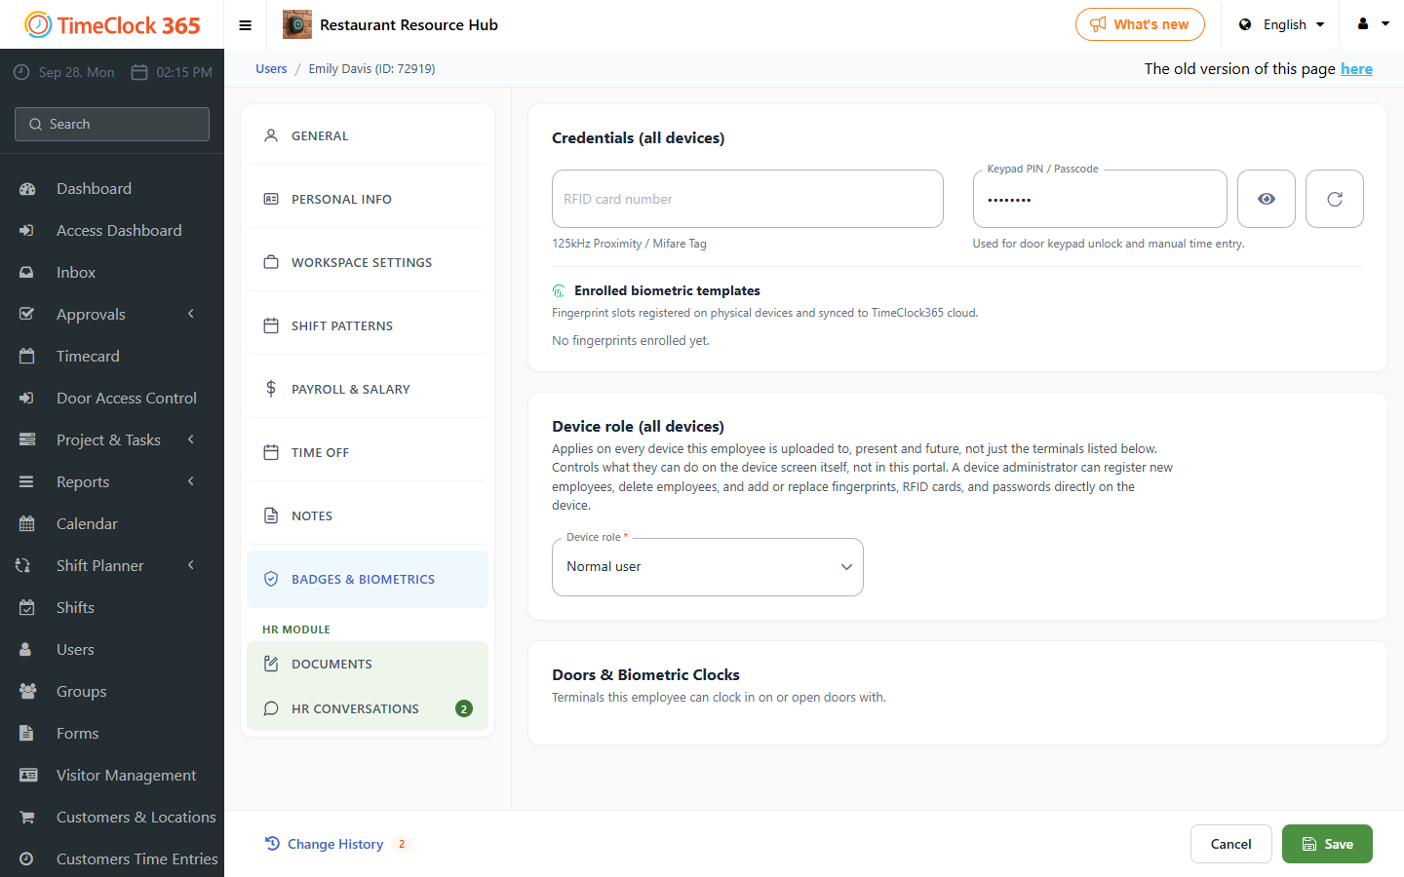The height and width of the screenshot is (877, 1404).
Task: Open the Notes tab
Action: click(x=368, y=515)
